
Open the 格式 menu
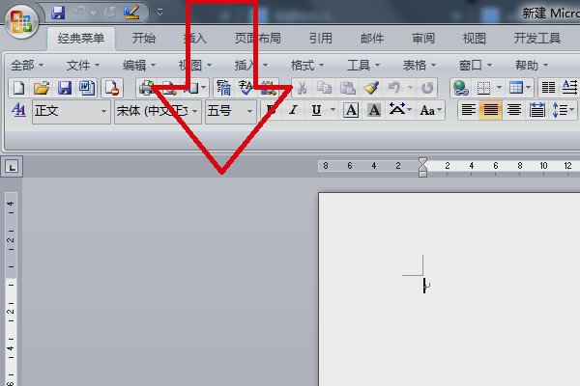point(307,66)
